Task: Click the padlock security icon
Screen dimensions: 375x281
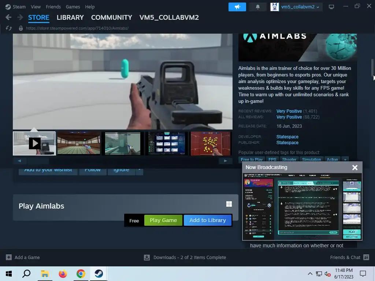Action: [x=21, y=28]
